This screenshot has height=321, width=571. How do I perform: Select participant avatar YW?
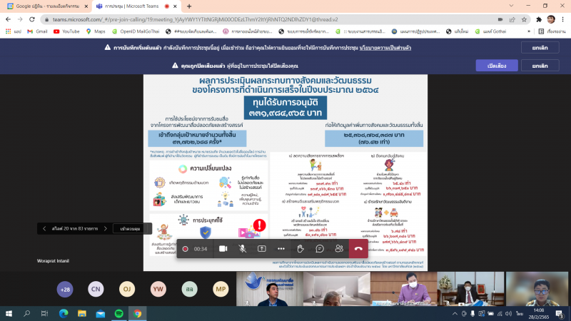(158, 290)
